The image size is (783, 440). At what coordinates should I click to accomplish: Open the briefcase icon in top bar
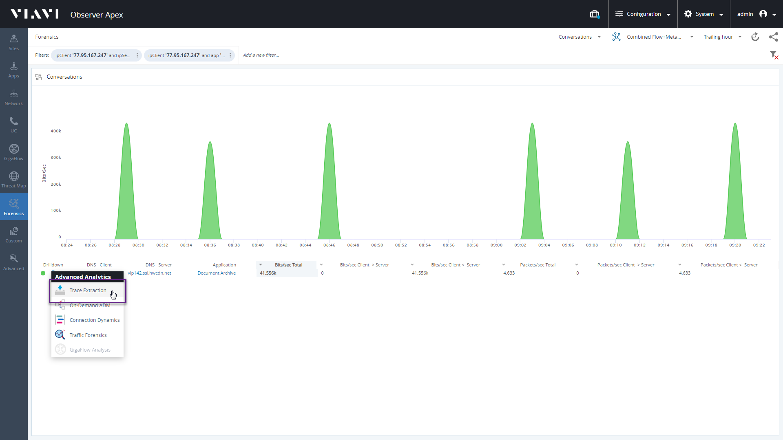(x=595, y=14)
